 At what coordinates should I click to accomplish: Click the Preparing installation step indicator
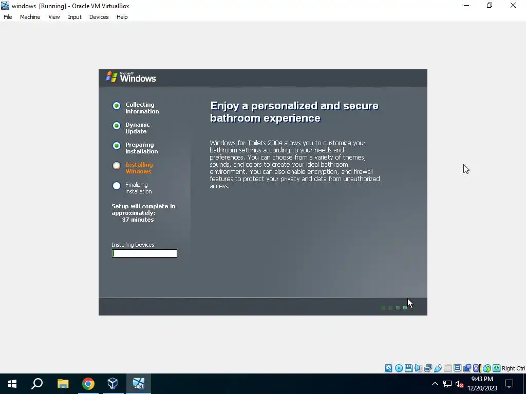(117, 146)
